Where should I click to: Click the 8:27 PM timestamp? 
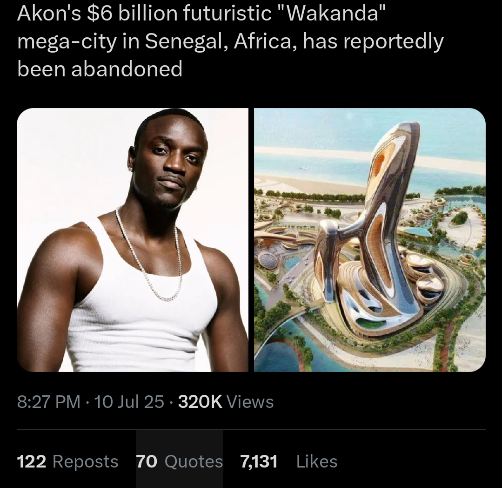(49, 402)
